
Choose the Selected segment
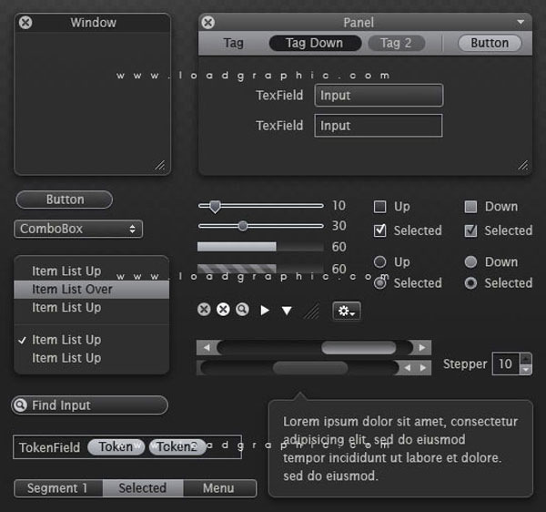143,488
